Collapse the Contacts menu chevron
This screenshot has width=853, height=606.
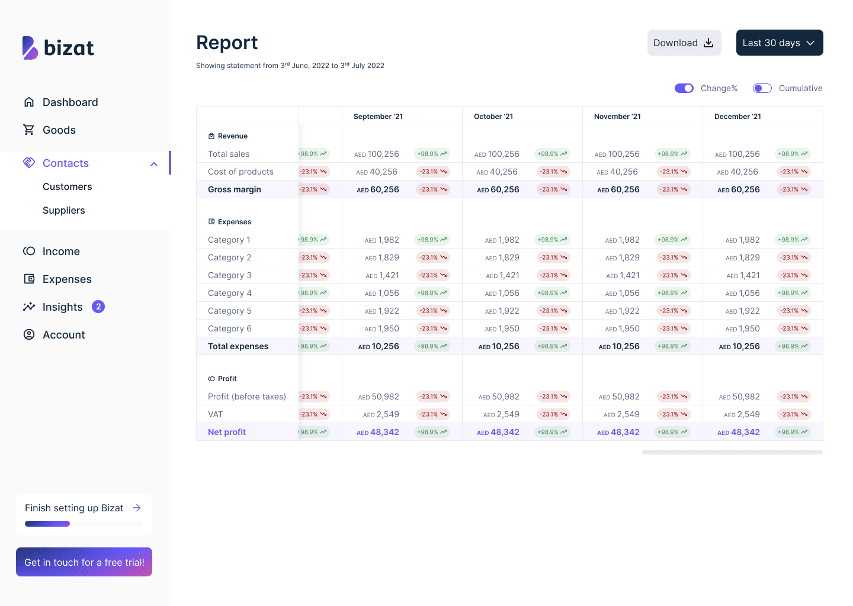pos(154,164)
